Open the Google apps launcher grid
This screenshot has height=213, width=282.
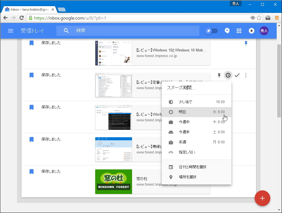(x=239, y=31)
